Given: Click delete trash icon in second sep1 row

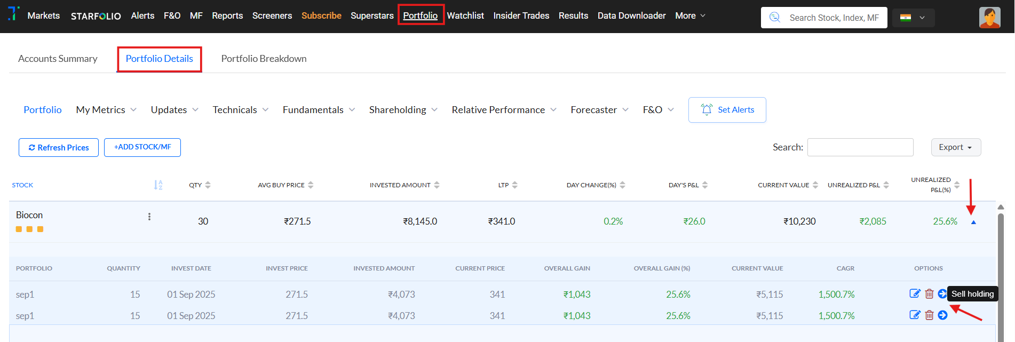Looking at the screenshot, I should (929, 315).
